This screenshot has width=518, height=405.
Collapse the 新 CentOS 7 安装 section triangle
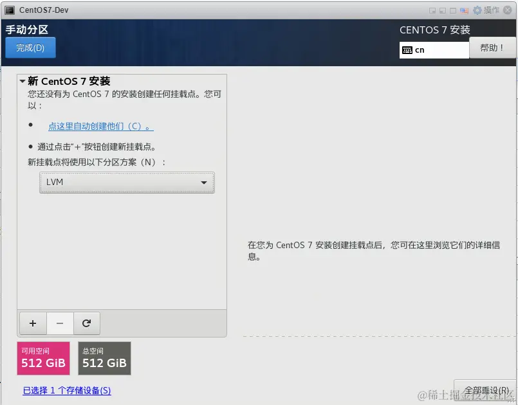point(23,81)
